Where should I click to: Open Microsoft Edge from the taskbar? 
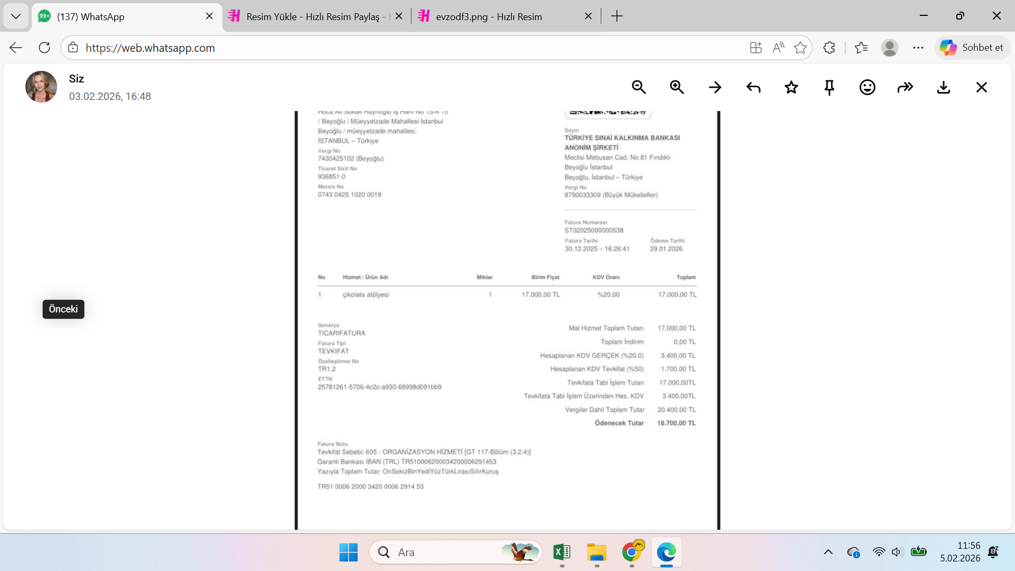click(667, 552)
